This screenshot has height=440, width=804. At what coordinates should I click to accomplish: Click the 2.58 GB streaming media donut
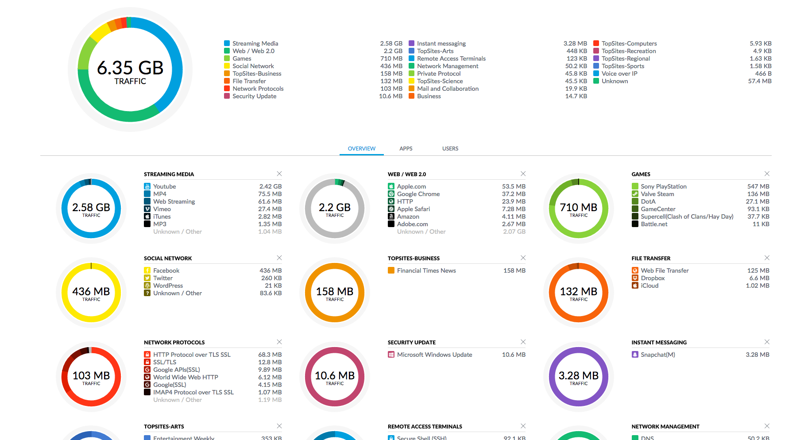91,208
